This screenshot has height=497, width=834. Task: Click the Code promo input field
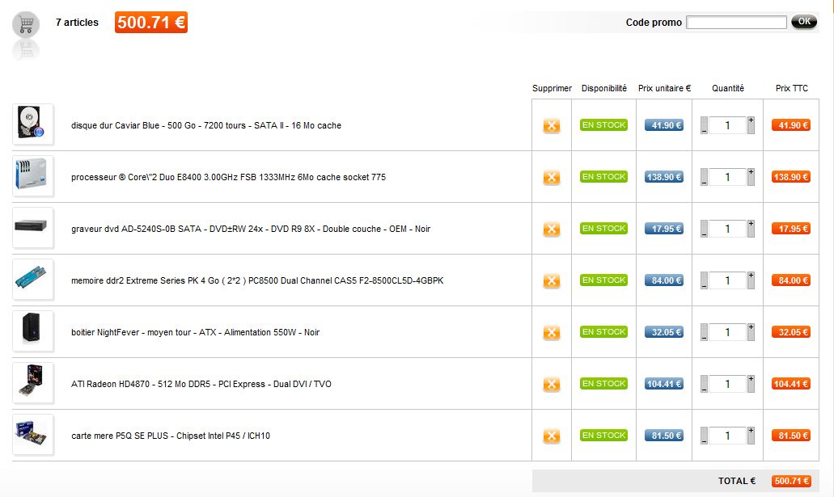click(x=736, y=23)
